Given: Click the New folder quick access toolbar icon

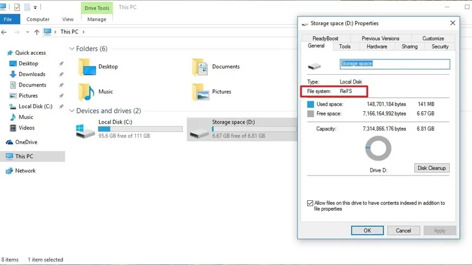Looking at the screenshot, I should (27, 7).
